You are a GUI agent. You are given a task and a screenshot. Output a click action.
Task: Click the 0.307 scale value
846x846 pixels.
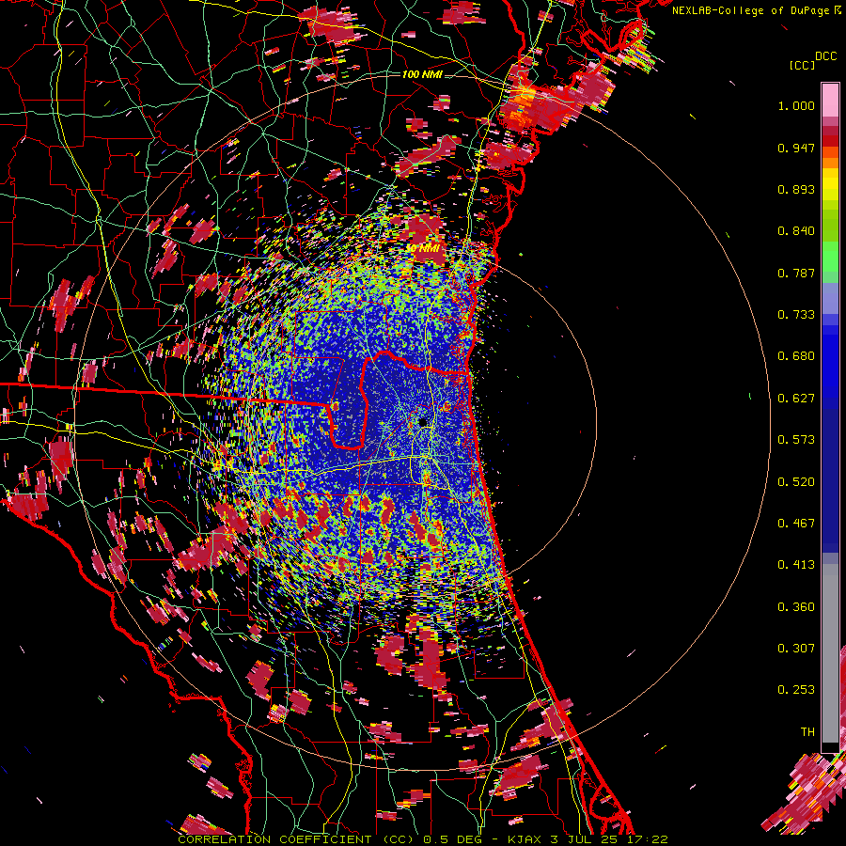coord(796,649)
